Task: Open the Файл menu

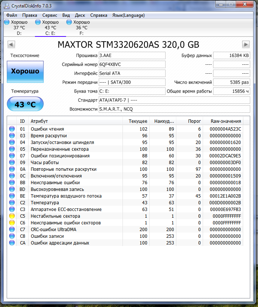Action: 12,15
